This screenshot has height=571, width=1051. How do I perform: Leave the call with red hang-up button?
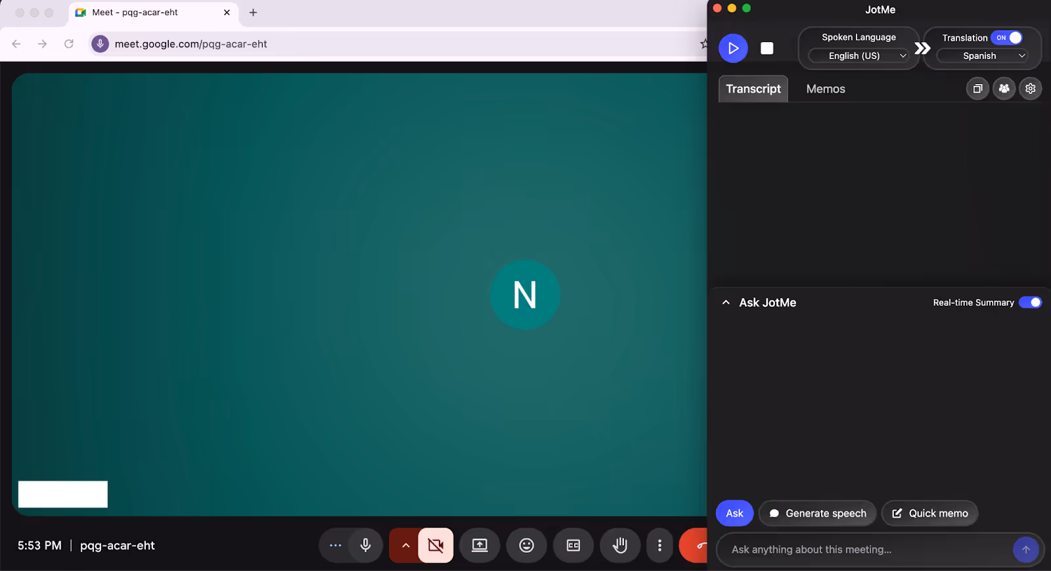tap(694, 545)
